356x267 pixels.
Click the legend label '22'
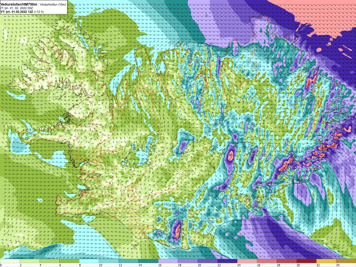click(x=219, y=265)
